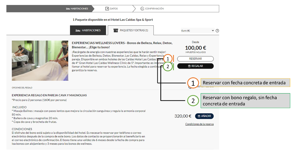Open the currency help question mark icon

[x=217, y=31]
